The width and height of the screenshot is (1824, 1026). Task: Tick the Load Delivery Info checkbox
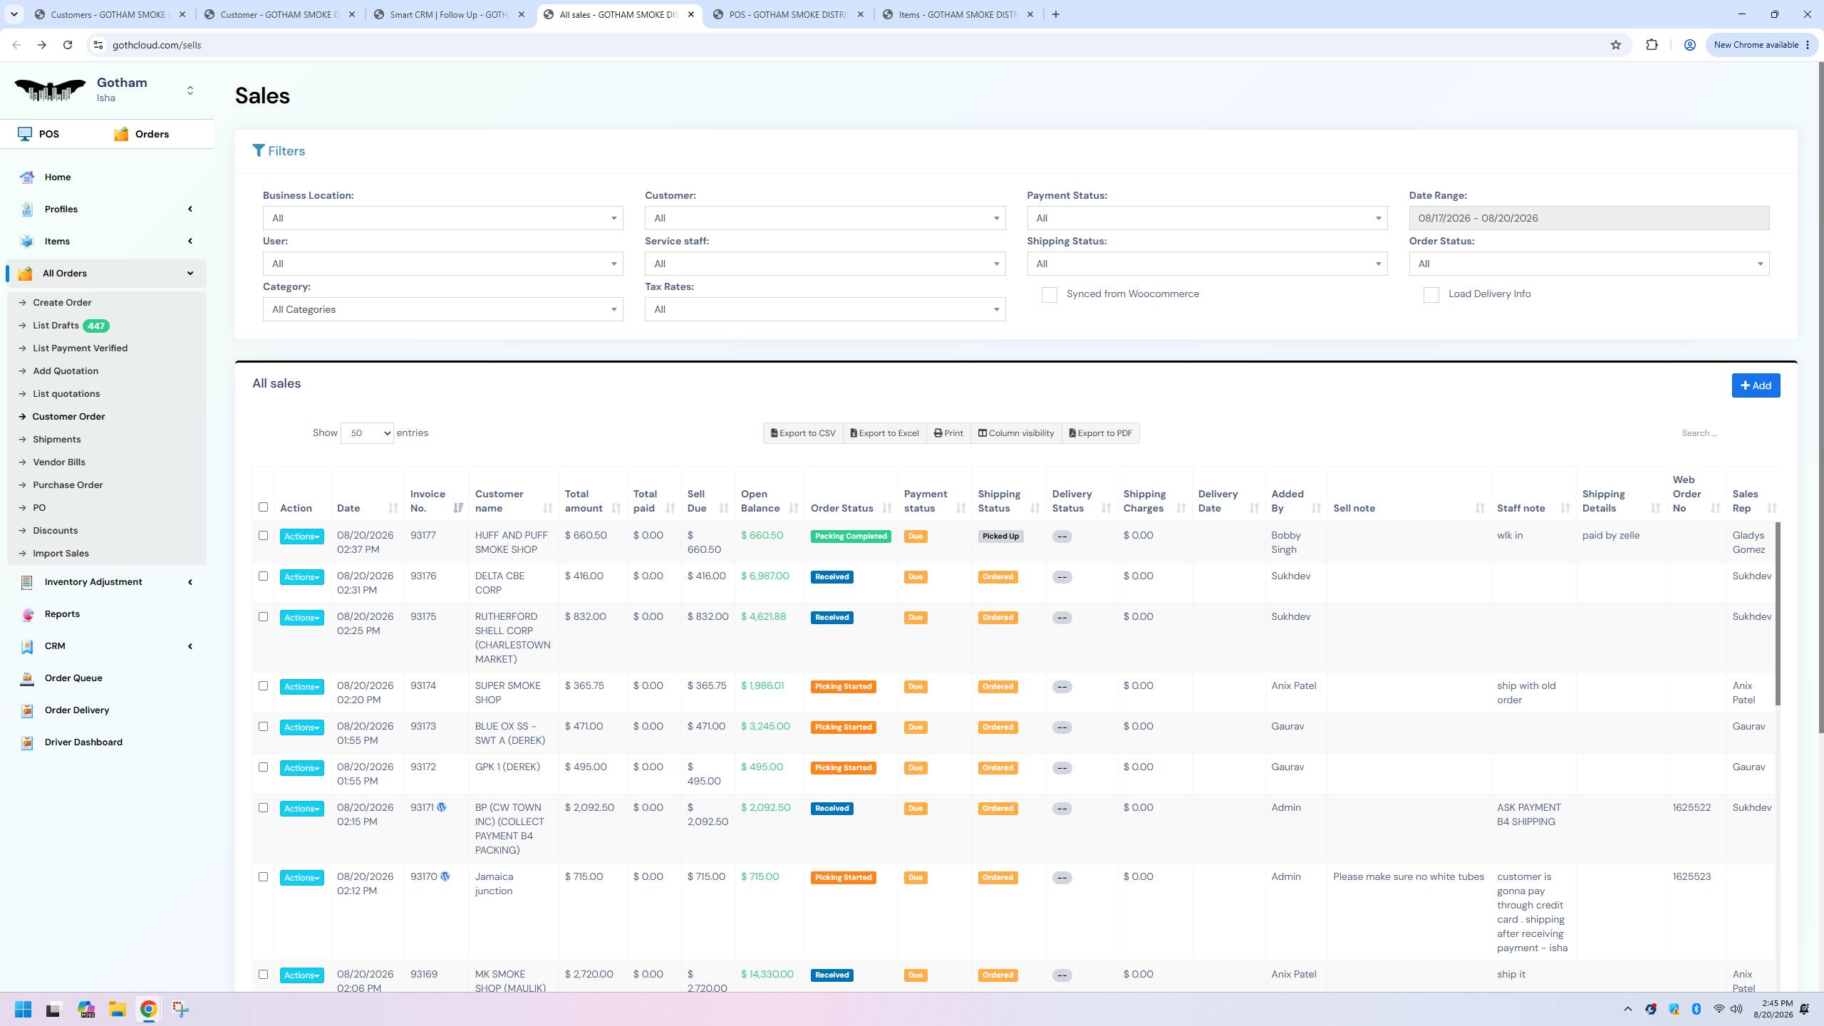[x=1431, y=295]
